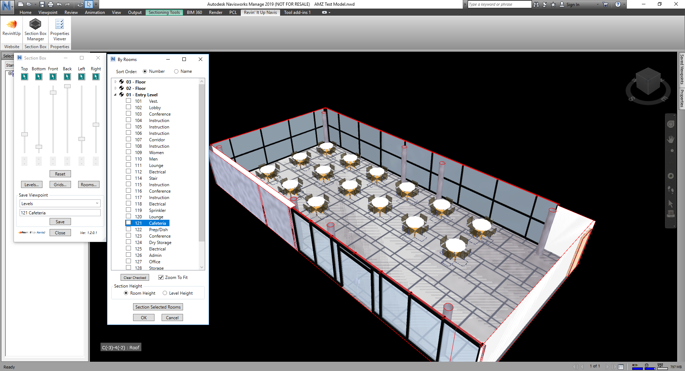The height and width of the screenshot is (371, 685).
Task: Collapse the 01 - Entry Level node
Action: (x=116, y=95)
